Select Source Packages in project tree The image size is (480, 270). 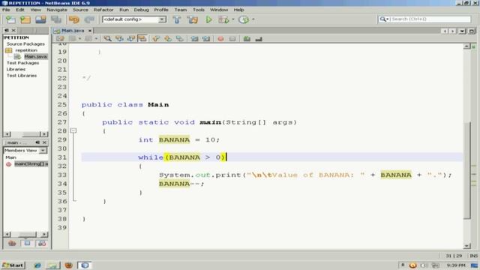(x=25, y=43)
